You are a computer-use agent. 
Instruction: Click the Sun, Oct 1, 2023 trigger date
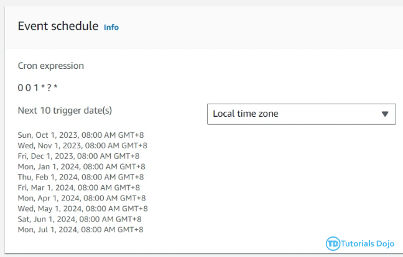point(81,135)
